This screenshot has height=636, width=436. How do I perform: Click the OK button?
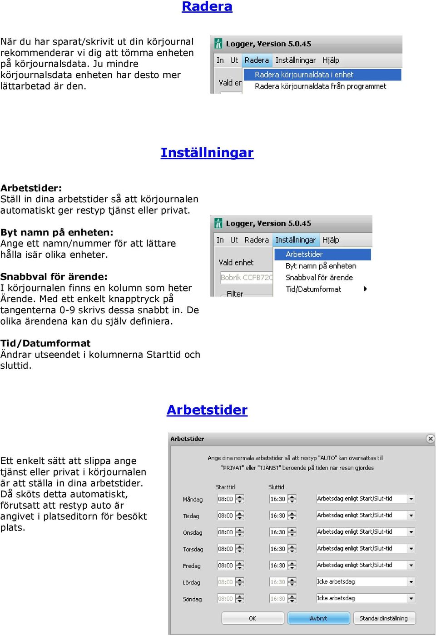pos(253,618)
